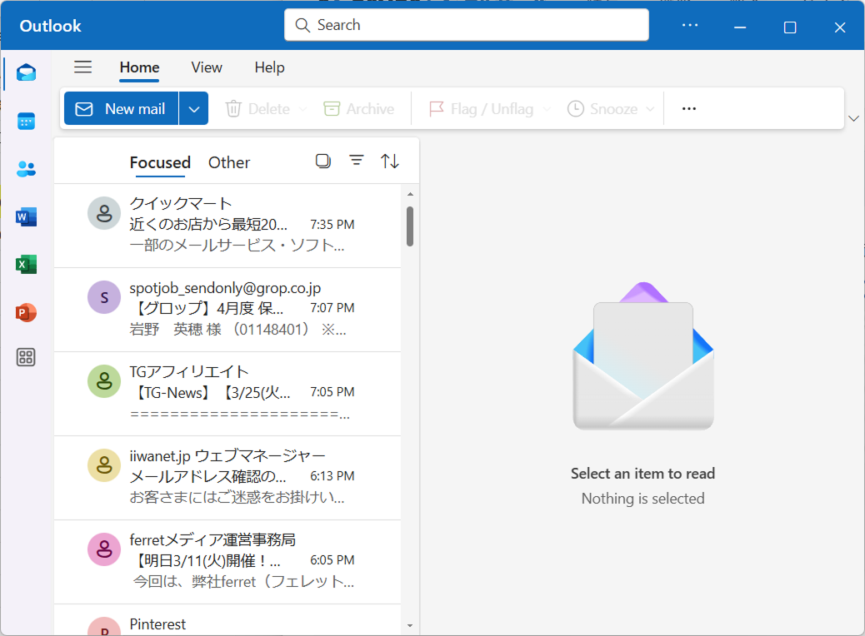The image size is (865, 636).
Task: Click the Flag / Unflag button
Action: pyautogui.click(x=481, y=109)
